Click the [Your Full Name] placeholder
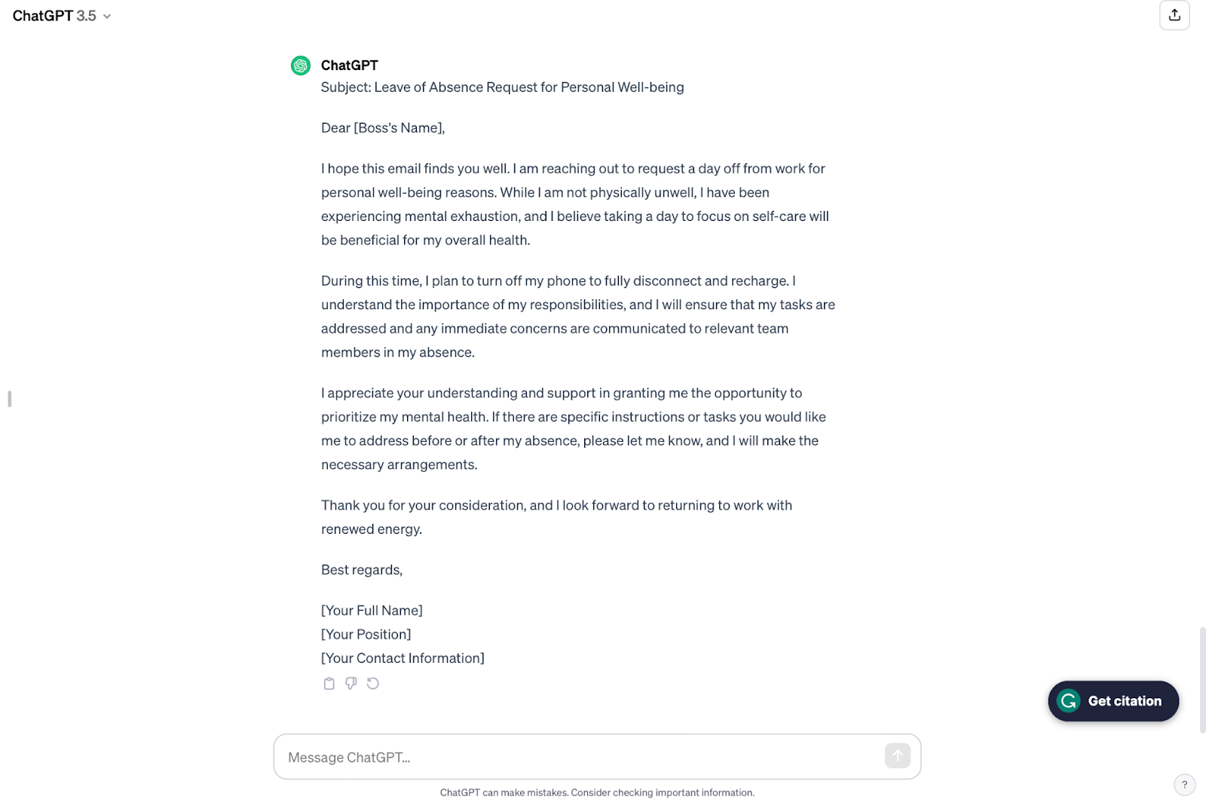Image resolution: width=1206 pixels, height=806 pixels. [x=372, y=611]
